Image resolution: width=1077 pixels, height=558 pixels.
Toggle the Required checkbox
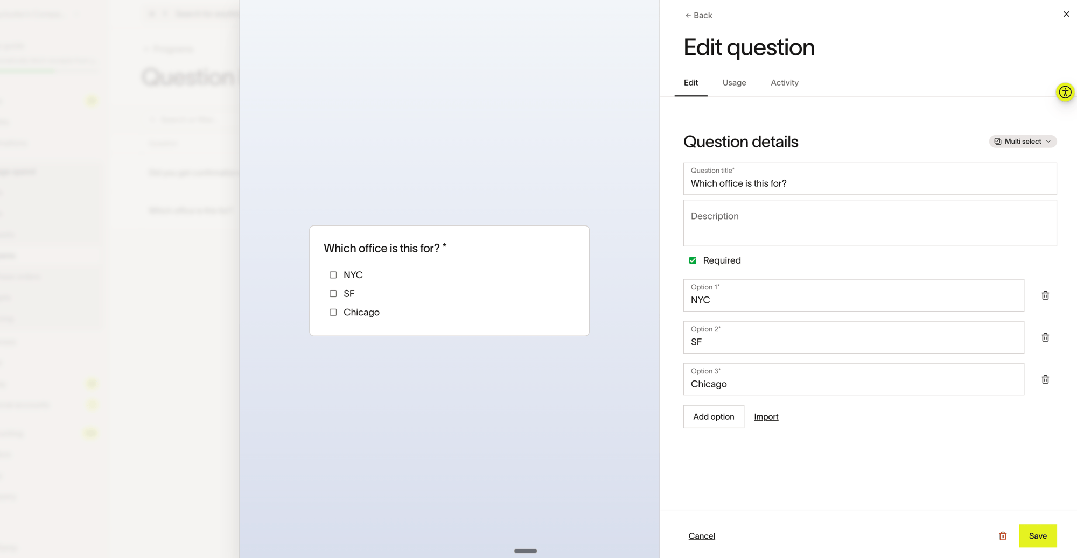pos(693,260)
